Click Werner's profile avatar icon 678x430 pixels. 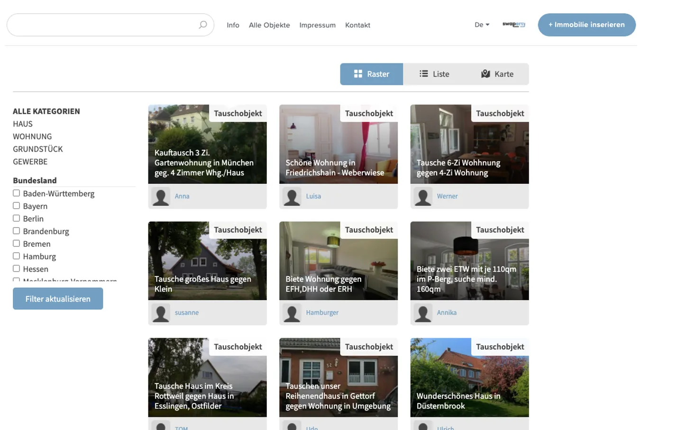point(423,197)
